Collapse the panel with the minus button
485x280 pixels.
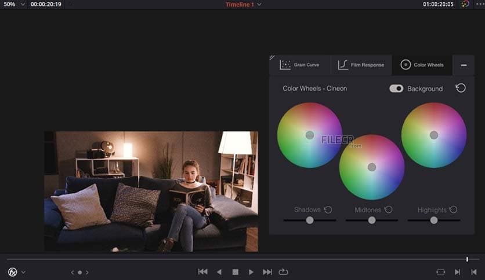pos(464,65)
